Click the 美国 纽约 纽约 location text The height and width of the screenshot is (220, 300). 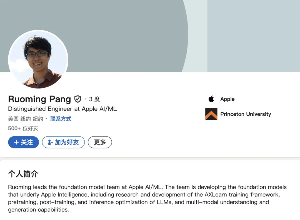point(26,119)
